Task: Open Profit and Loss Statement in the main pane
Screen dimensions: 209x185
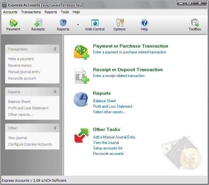Action: pyautogui.click(x=113, y=106)
